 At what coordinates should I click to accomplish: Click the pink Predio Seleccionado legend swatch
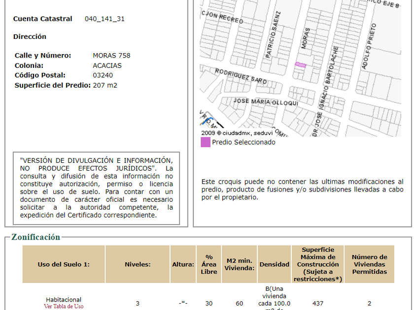206,142
